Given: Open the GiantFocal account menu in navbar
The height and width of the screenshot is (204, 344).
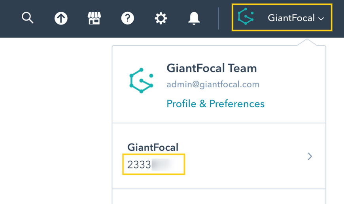Looking at the screenshot, I should click(291, 18).
